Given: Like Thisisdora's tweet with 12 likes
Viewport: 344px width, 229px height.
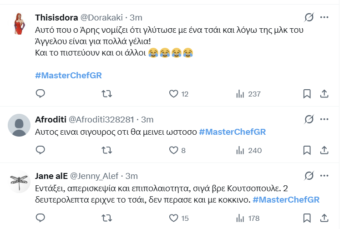Looking at the screenshot, I should [x=173, y=94].
